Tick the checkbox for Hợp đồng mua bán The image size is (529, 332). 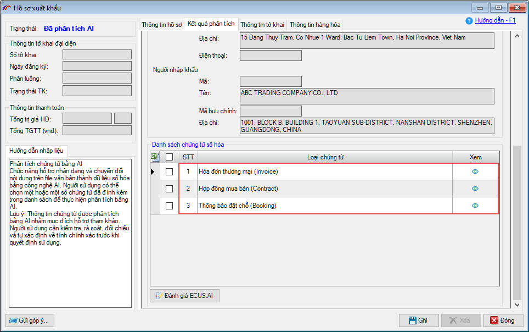pyautogui.click(x=170, y=189)
